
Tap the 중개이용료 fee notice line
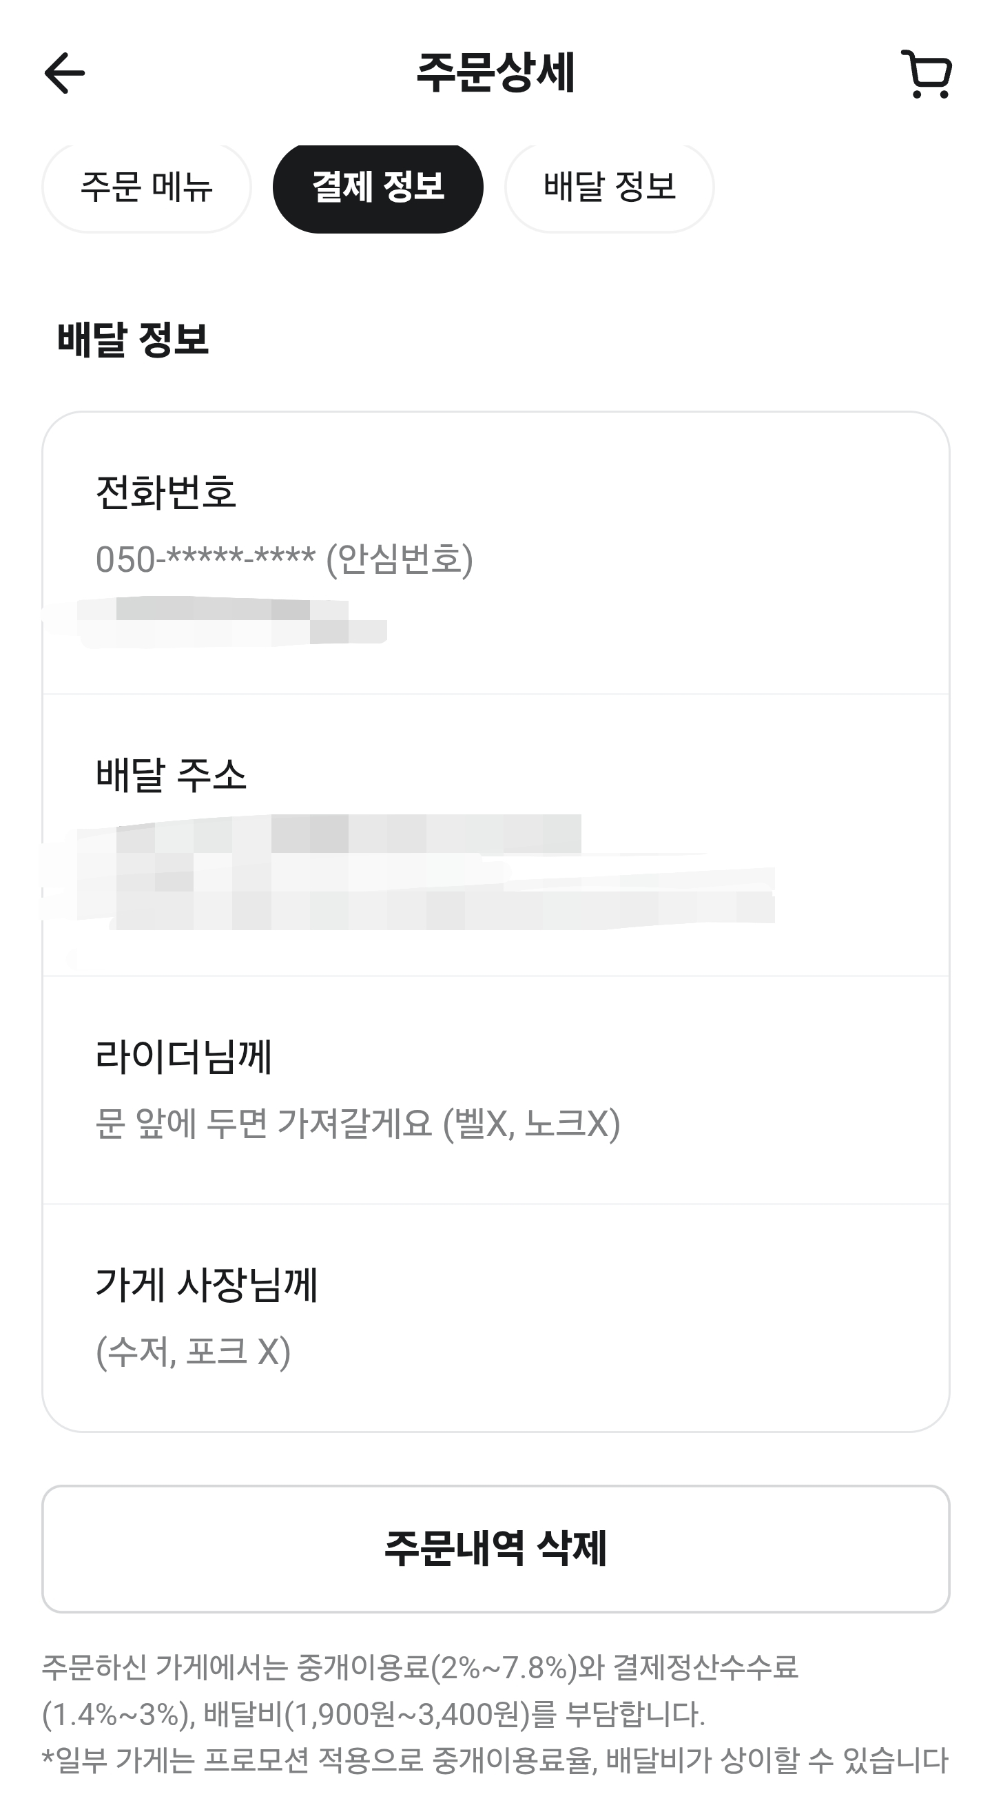pos(420,1668)
